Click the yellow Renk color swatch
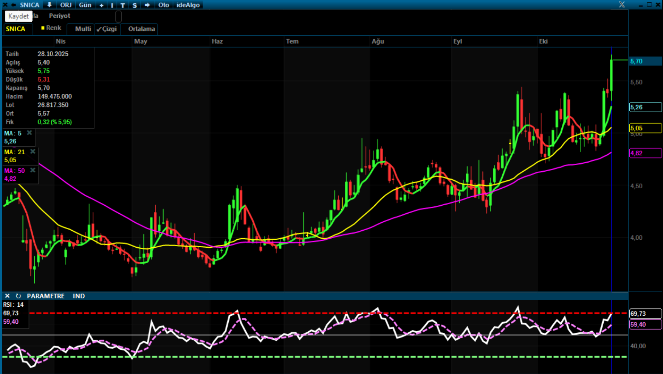Screen dimensions: 663x374 click(x=43, y=28)
